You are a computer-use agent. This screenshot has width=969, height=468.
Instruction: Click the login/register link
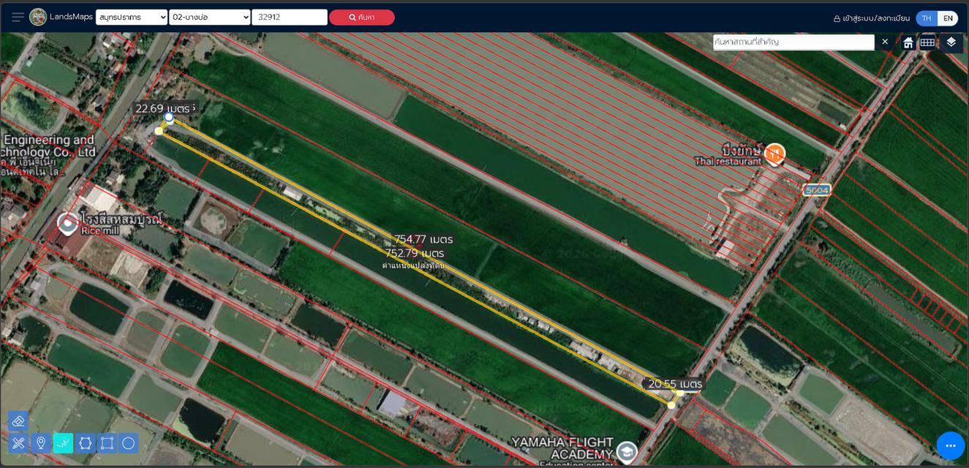tap(871, 18)
